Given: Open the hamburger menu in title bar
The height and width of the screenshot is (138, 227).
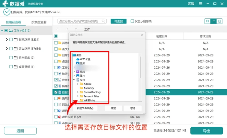Looking at the screenshot, I should click(200, 4).
